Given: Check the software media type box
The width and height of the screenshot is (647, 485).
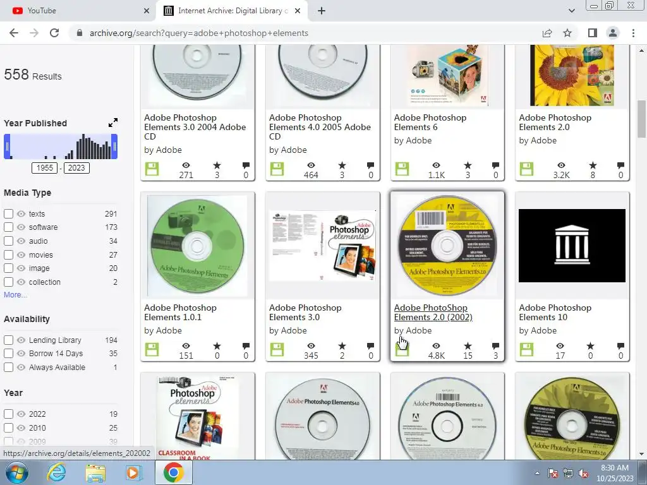Looking at the screenshot, I should (8, 227).
